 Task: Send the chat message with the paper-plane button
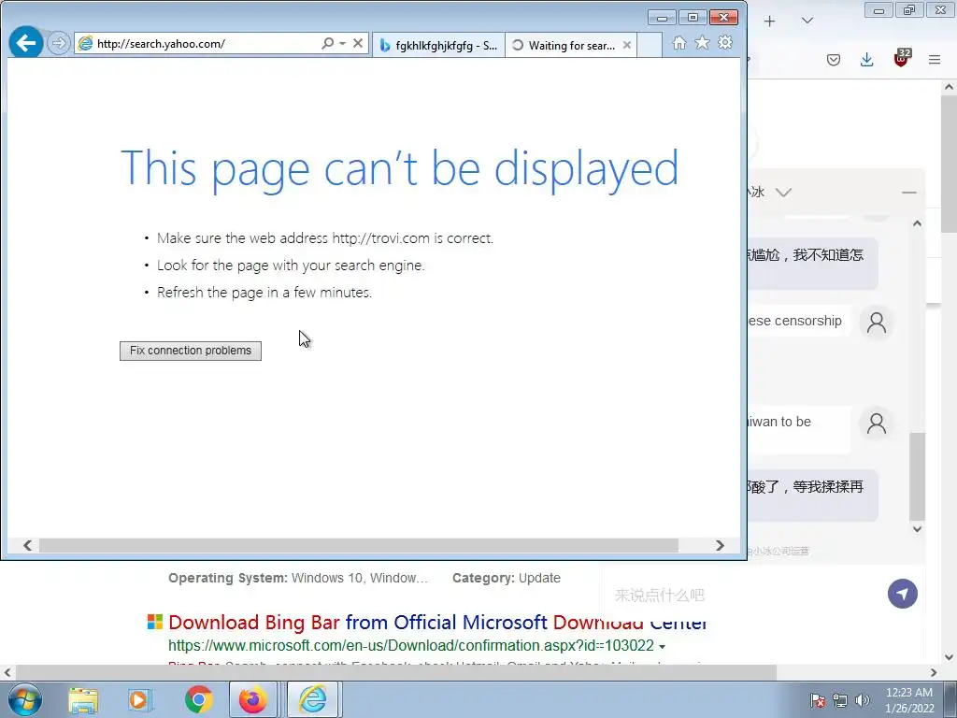pos(903,594)
